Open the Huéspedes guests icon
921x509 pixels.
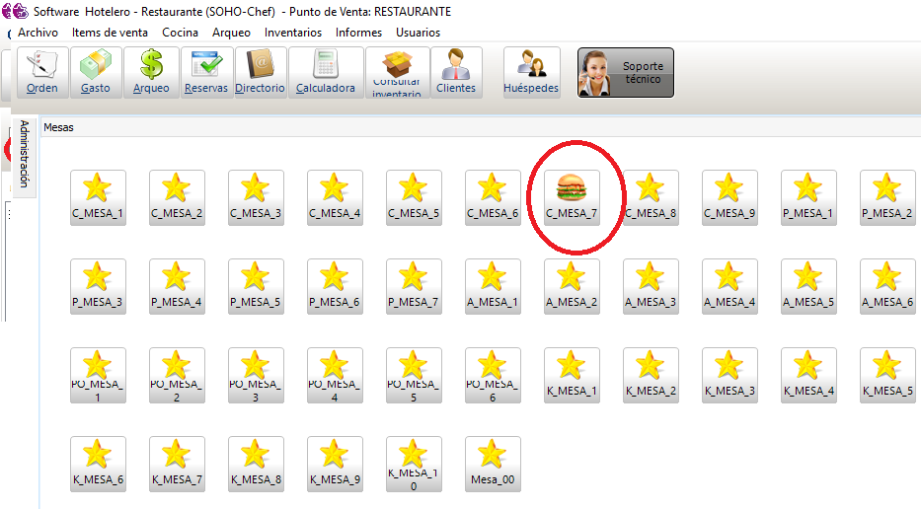click(531, 73)
